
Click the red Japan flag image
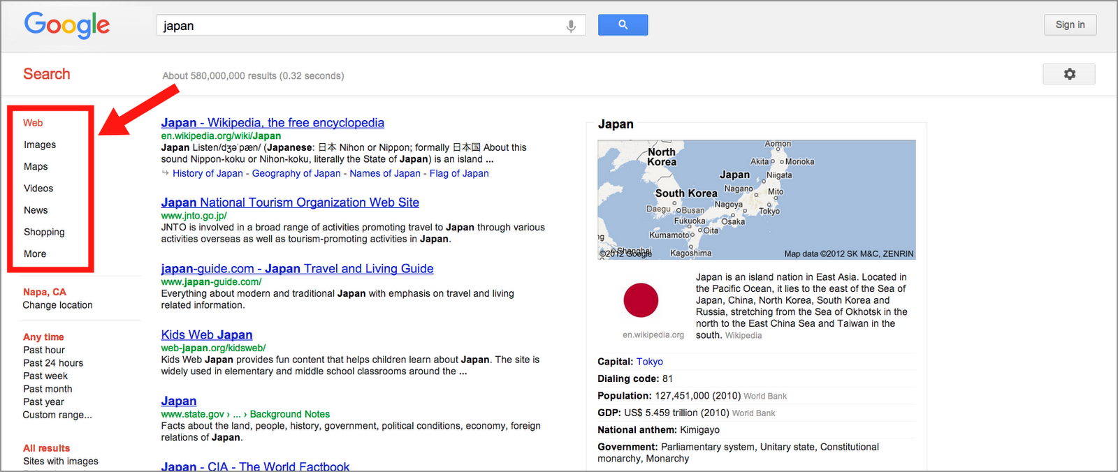(641, 300)
